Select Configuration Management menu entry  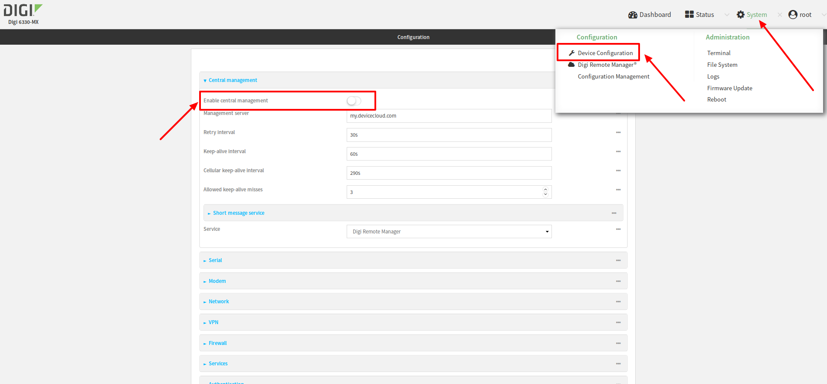pyautogui.click(x=614, y=76)
